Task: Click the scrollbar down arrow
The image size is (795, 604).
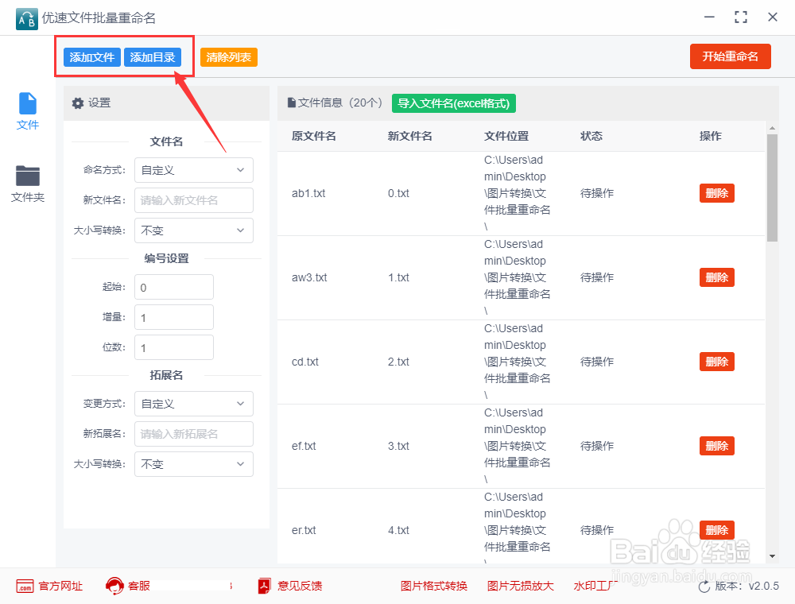Action: coord(772,556)
